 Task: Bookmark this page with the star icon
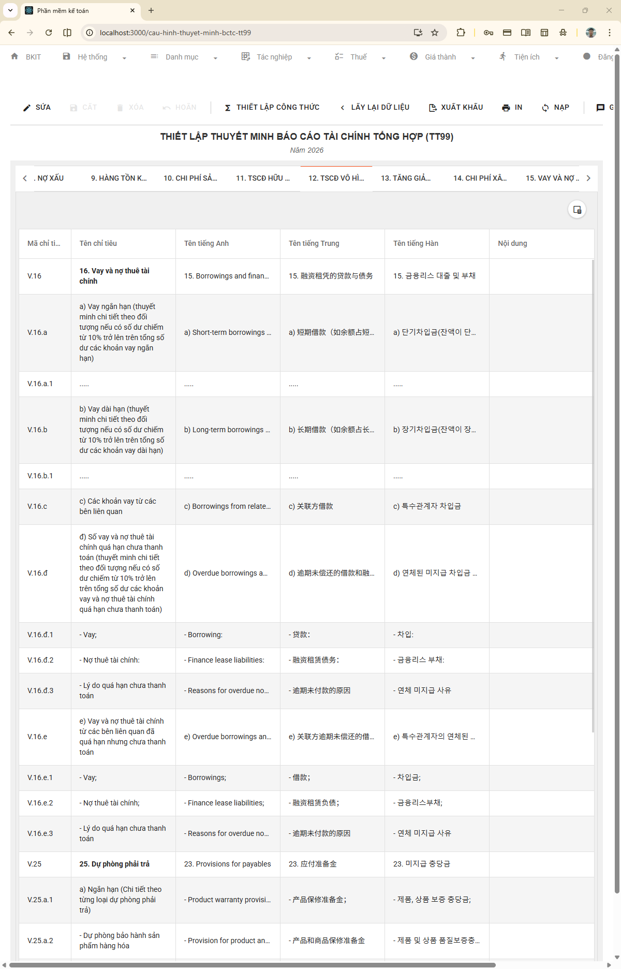point(435,33)
